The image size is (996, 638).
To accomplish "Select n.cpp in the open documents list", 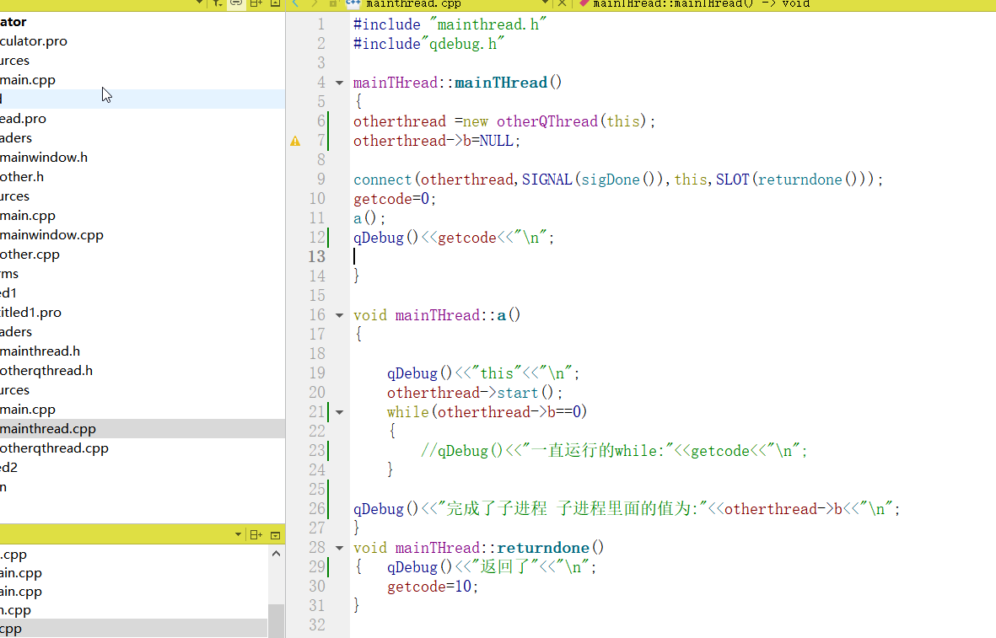I will click(15, 610).
